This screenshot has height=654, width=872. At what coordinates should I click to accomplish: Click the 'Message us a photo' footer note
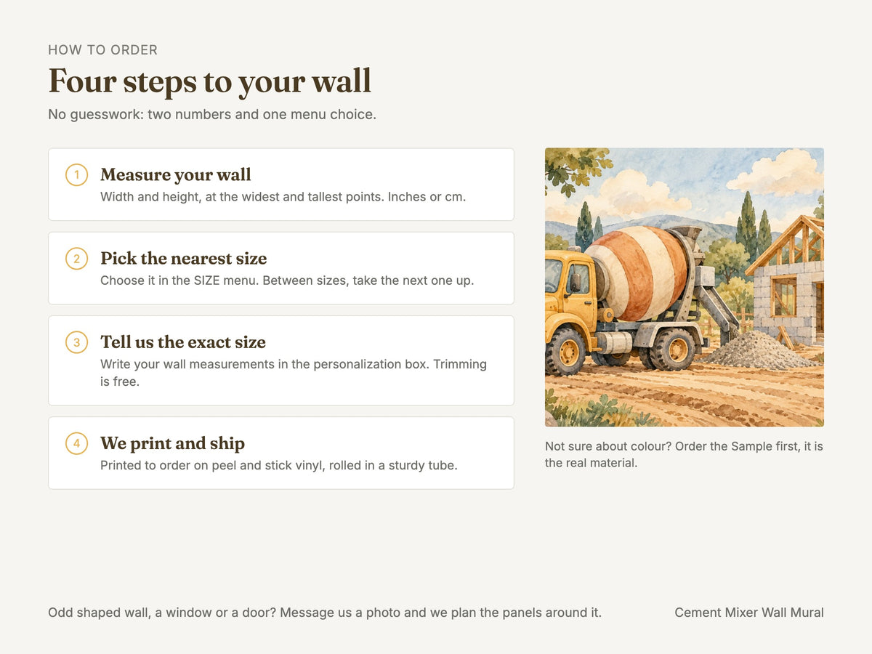coord(325,613)
